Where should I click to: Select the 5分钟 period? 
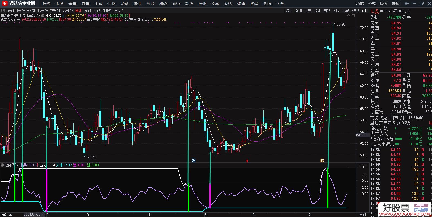31,11
